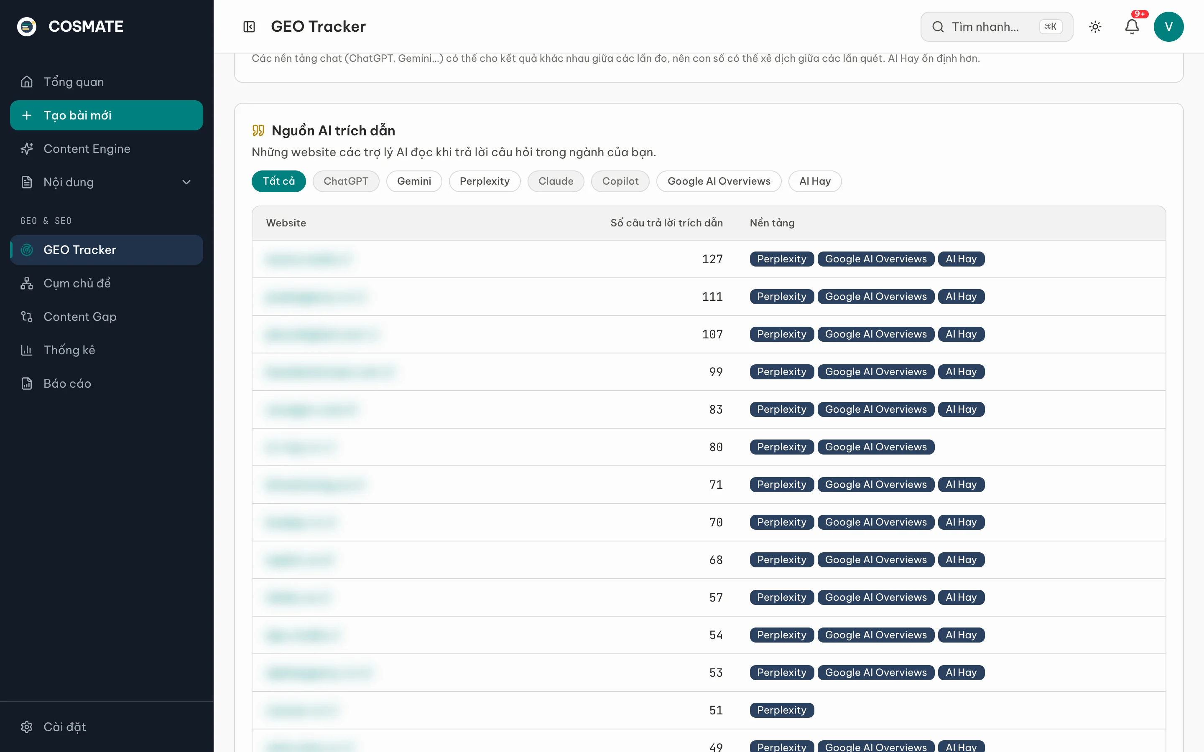The height and width of the screenshot is (752, 1204).
Task: Filter sources by Claude
Action: pos(556,181)
